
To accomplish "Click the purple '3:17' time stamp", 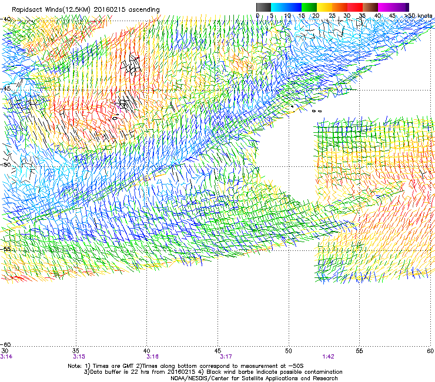I will 226,357.
